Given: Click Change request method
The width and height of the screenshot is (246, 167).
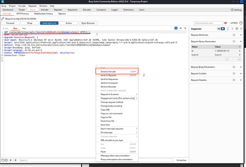Looking at the screenshot, I should coord(117,102).
